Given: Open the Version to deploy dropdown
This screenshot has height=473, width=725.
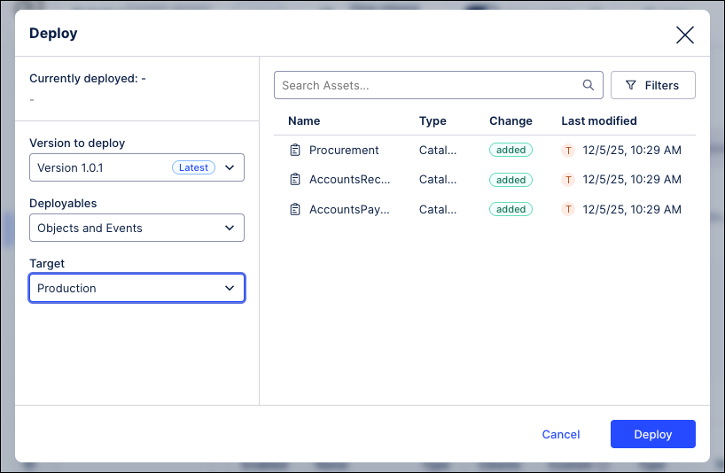Looking at the screenshot, I should point(136,167).
